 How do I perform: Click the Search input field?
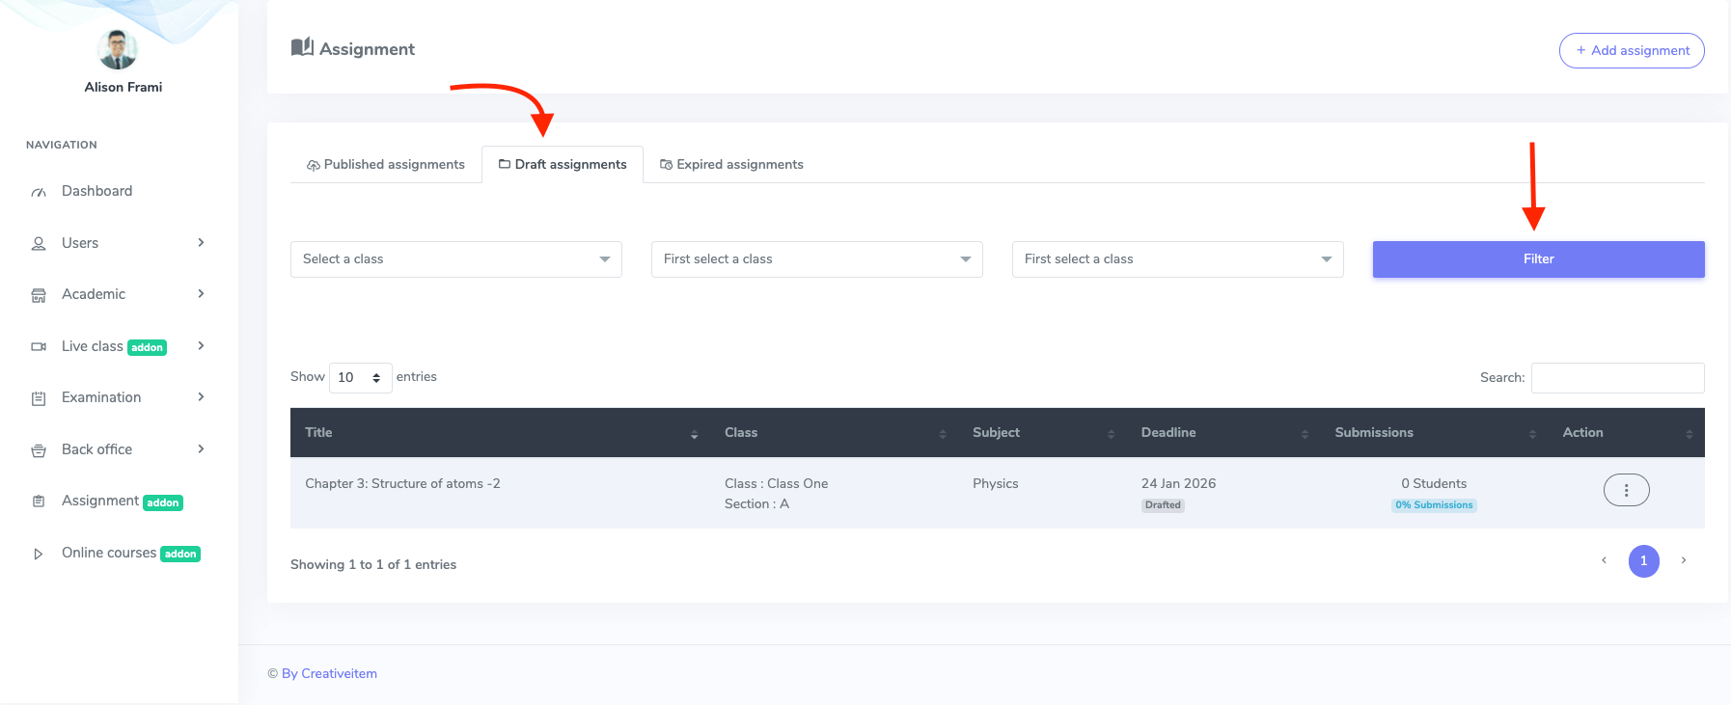click(x=1617, y=378)
